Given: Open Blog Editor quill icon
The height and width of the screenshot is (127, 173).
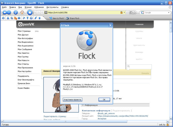Looking at the screenshot, I should [36, 18].
